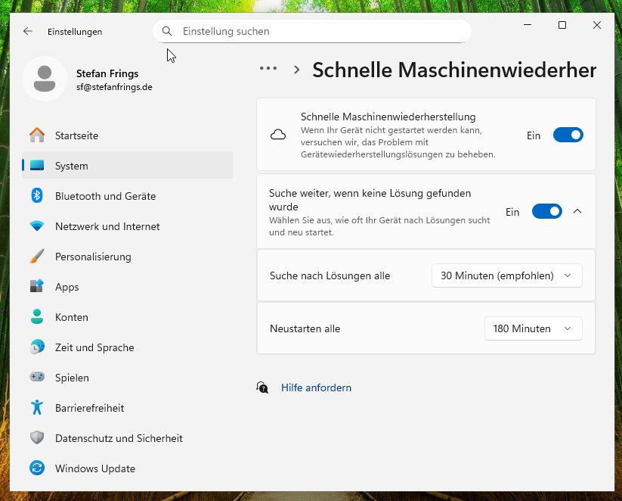Disable Schnelle Maschinenwiederherstellung toggle
The height and width of the screenshot is (501, 622).
568,135
